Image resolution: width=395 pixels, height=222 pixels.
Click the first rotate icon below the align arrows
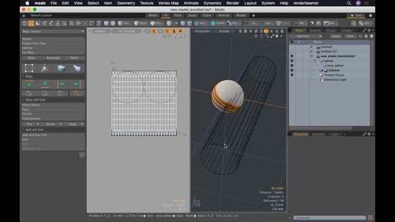[x=29, y=93]
